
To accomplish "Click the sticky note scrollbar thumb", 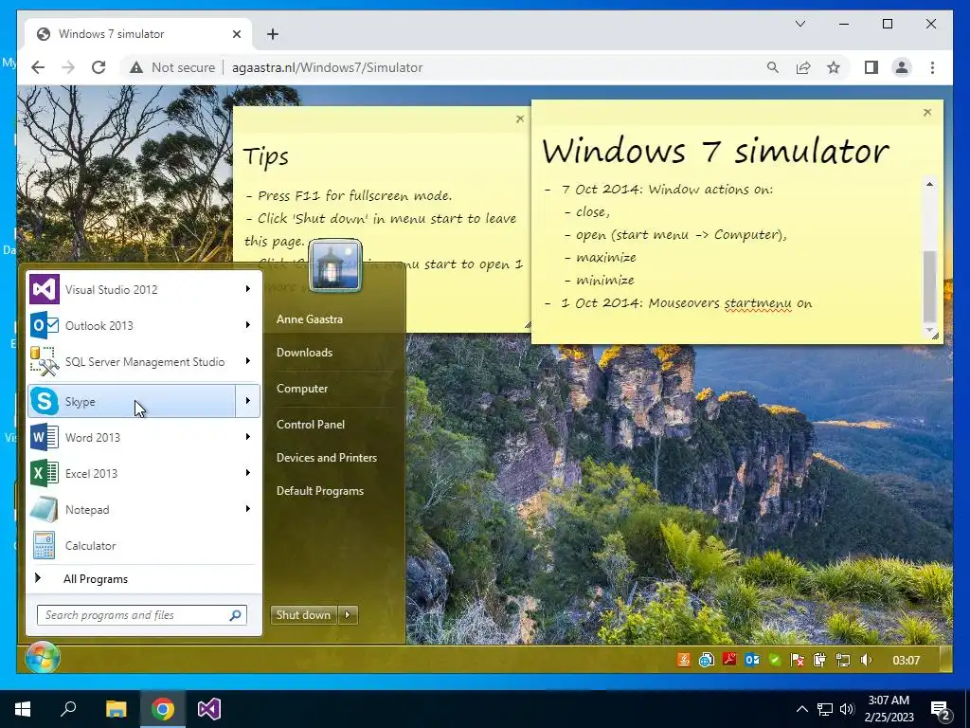I will 929,286.
